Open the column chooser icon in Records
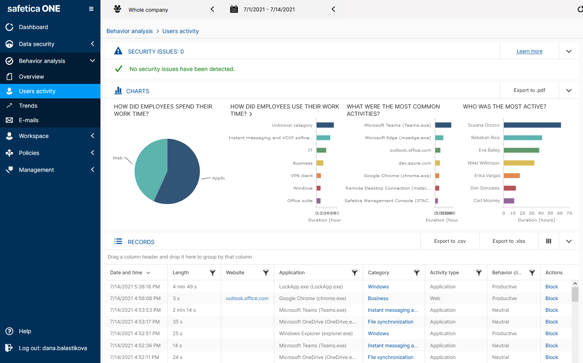Screen dimensions: 583x363 click(x=549, y=241)
